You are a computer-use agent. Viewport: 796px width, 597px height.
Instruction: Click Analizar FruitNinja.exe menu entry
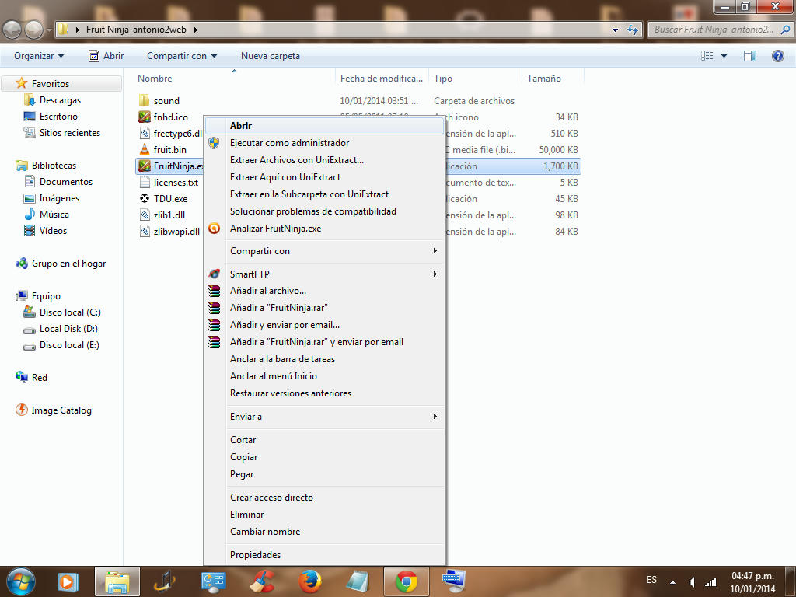point(275,229)
